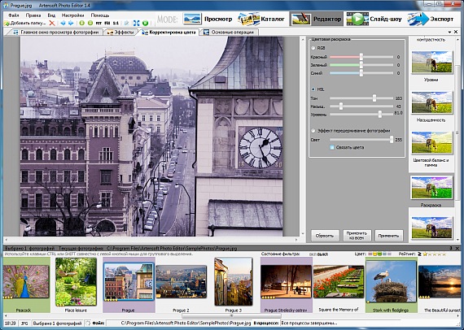
Task: Select the HSL radio button
Action: pyautogui.click(x=313, y=89)
